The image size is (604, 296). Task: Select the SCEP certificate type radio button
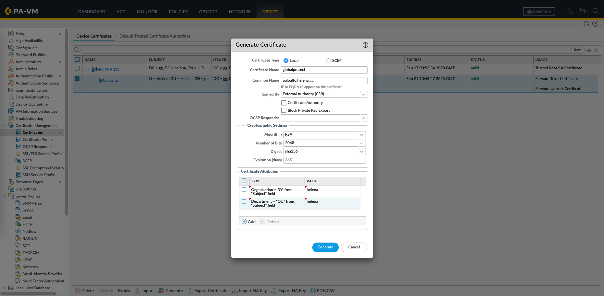pyautogui.click(x=328, y=61)
